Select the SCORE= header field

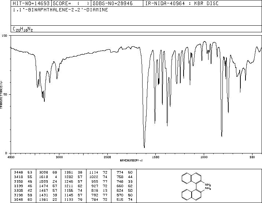click(x=71, y=3)
